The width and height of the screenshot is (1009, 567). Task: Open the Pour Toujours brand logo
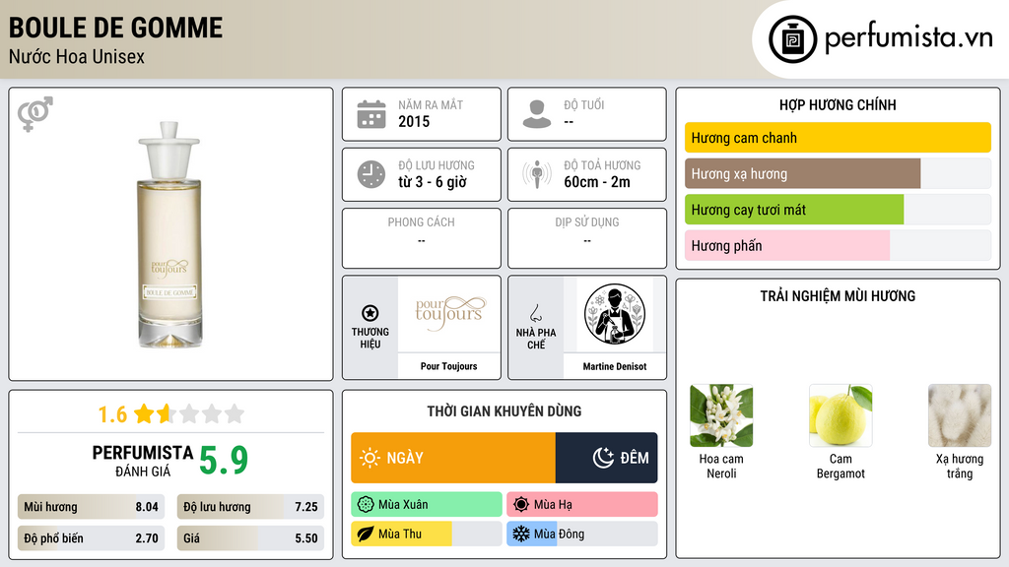[448, 314]
